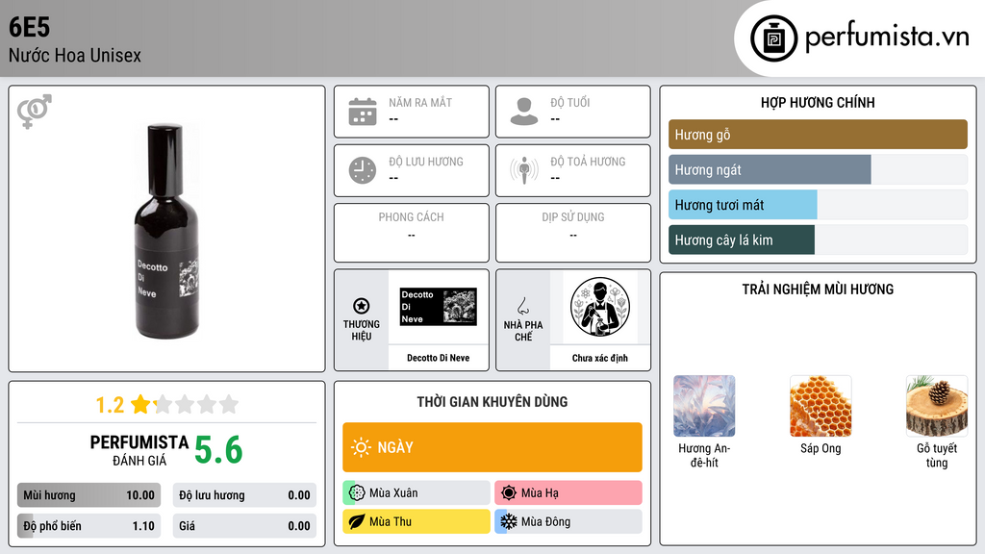Screen dimensions: 985x554
Task: Click the sun icon for Mùa Hạ
Action: 509,493
